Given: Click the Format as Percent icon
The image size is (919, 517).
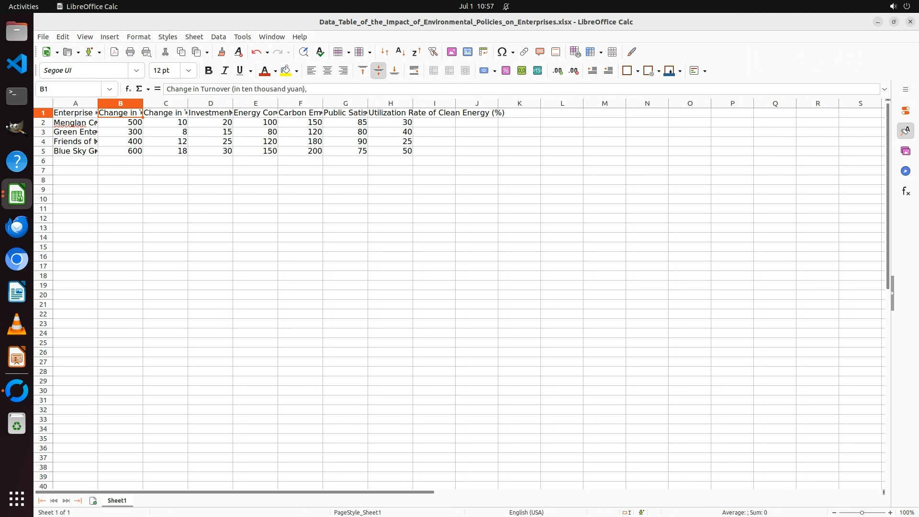Looking at the screenshot, I should [x=505, y=71].
